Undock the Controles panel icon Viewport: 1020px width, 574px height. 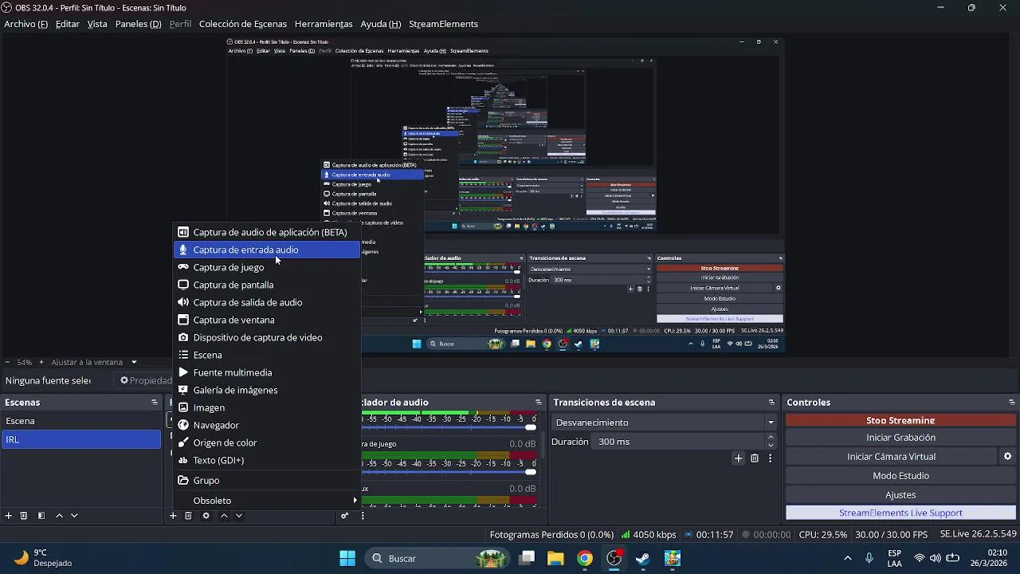(x=1012, y=403)
